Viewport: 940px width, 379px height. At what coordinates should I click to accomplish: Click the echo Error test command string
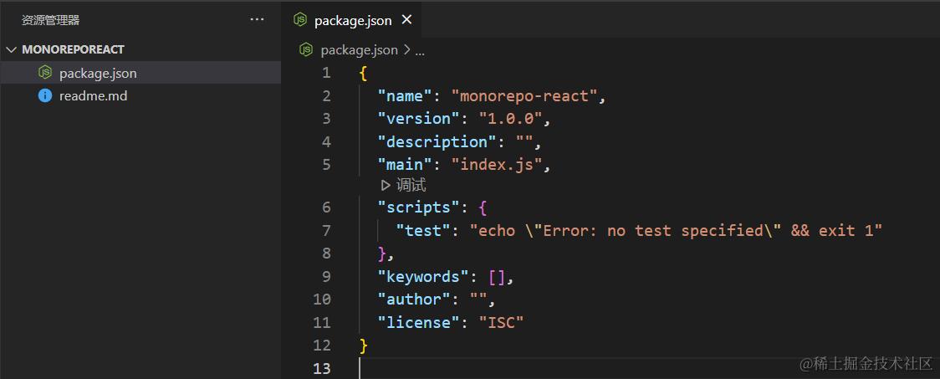pyautogui.click(x=677, y=230)
